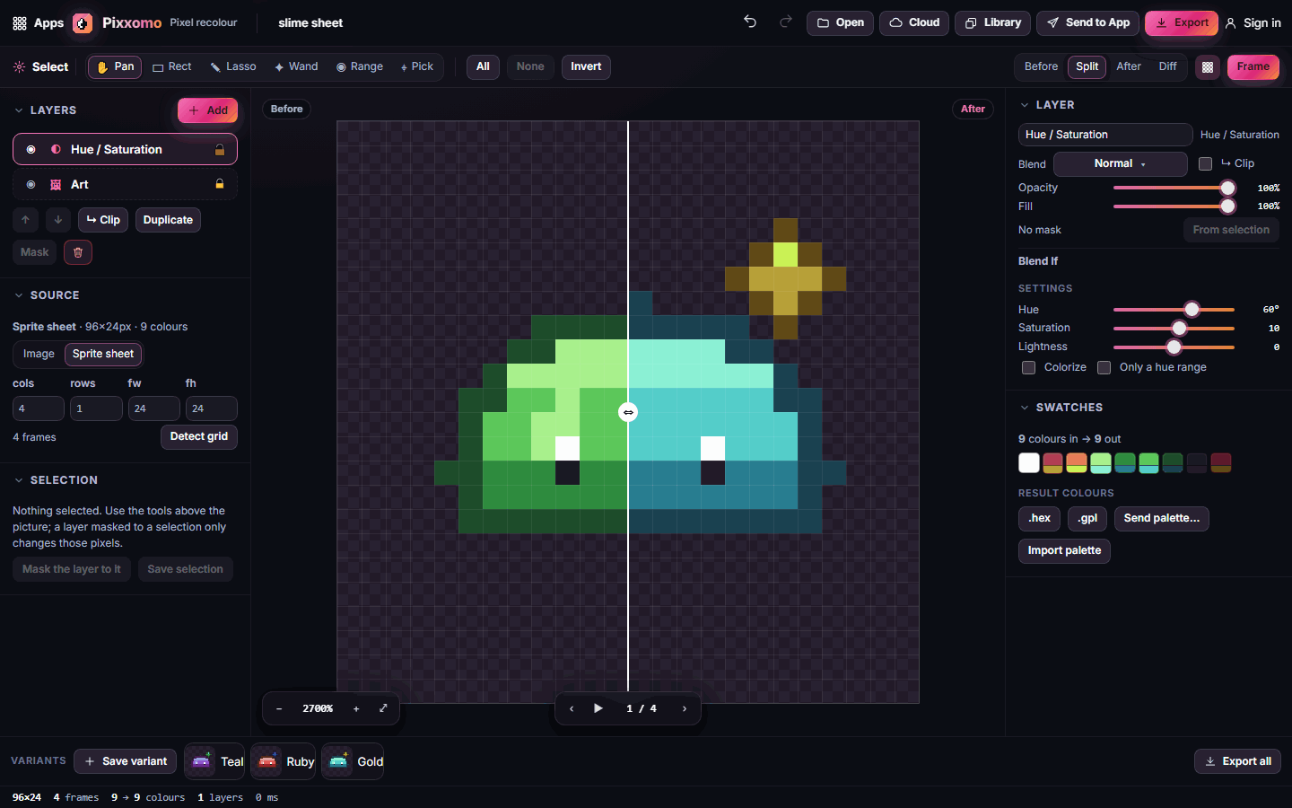This screenshot has width=1292, height=808.
Task: Enable the Clip checkbox in Layer panel
Action: point(1205,164)
